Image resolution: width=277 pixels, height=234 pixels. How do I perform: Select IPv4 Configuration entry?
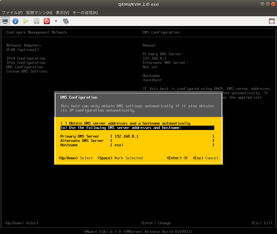coord(26,58)
